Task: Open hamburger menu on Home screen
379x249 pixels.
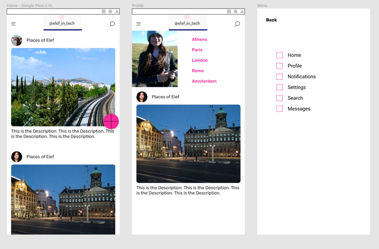Action: coord(13,24)
